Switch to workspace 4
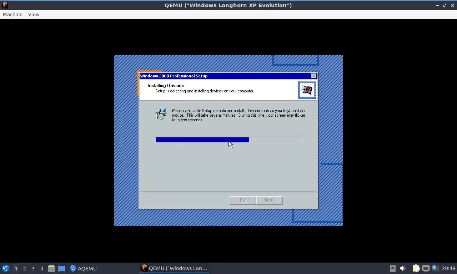This screenshot has height=274, width=457. coord(41,268)
